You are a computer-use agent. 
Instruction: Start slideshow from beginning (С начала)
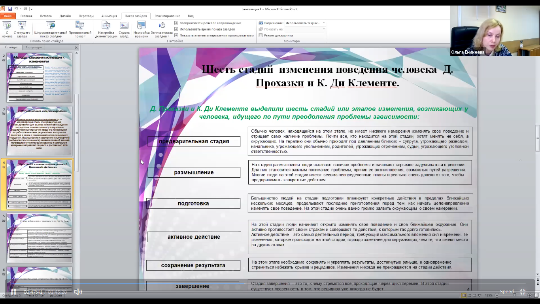(x=7, y=29)
